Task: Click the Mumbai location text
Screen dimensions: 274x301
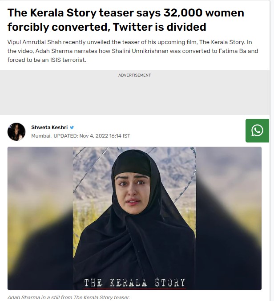Action: [x=41, y=136]
